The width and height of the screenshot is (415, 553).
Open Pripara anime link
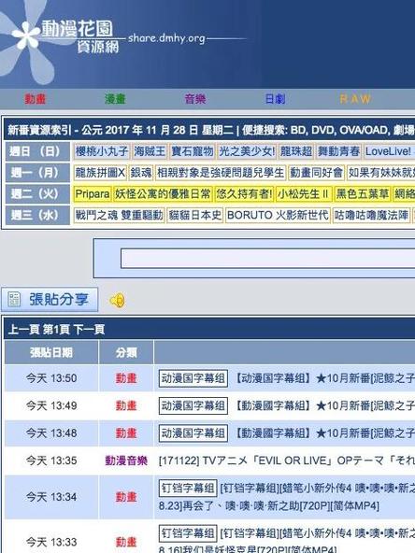[93, 193]
